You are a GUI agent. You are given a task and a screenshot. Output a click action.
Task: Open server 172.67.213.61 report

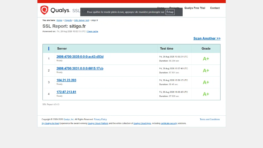pos(66,92)
